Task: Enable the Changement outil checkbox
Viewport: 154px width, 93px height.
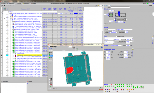Action: pos(116,36)
